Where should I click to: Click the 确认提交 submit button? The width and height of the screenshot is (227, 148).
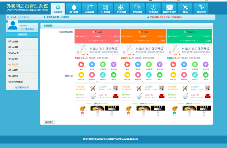(x=49, y=122)
